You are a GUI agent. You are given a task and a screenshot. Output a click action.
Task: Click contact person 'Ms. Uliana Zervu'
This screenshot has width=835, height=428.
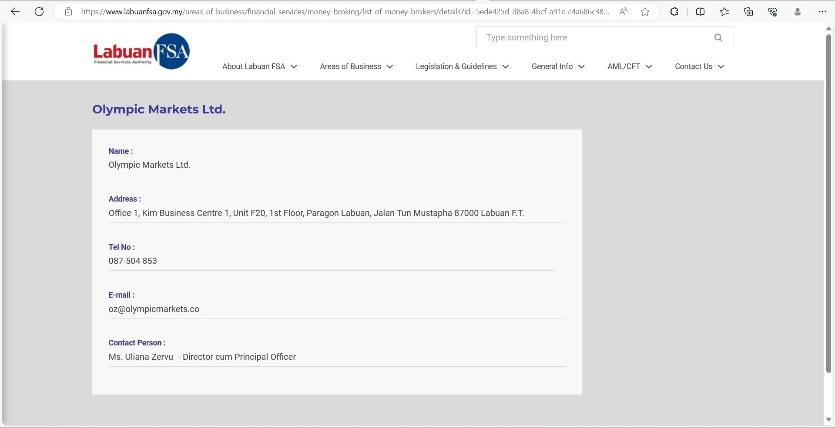(141, 357)
